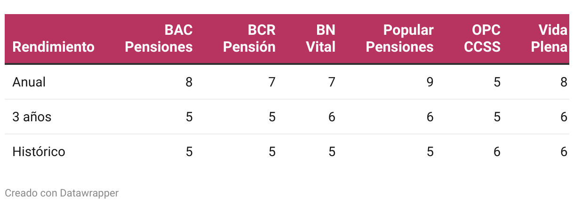Image resolution: width=574 pixels, height=204 pixels.
Task: Click the Popular Pensiones header
Action: click(400, 39)
